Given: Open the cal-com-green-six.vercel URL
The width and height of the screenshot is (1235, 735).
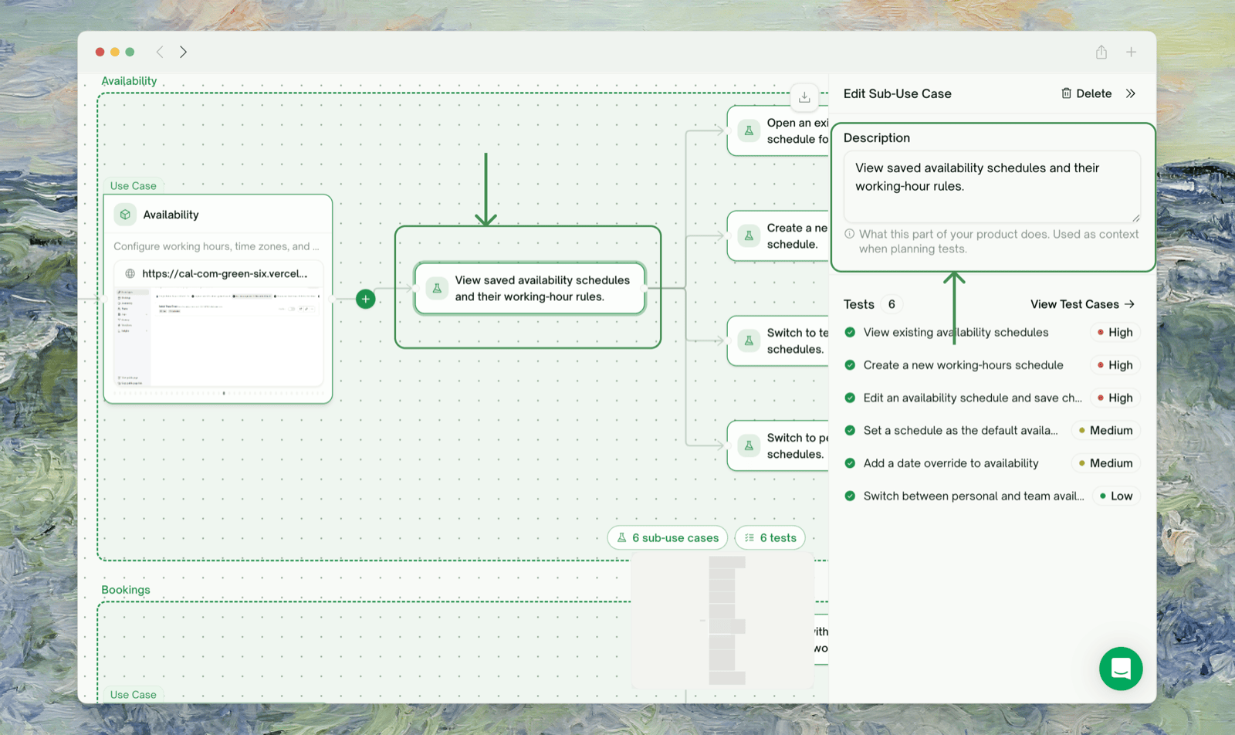Looking at the screenshot, I should tap(225, 273).
